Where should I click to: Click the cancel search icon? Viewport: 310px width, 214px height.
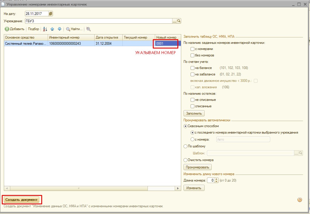coord(88,29)
